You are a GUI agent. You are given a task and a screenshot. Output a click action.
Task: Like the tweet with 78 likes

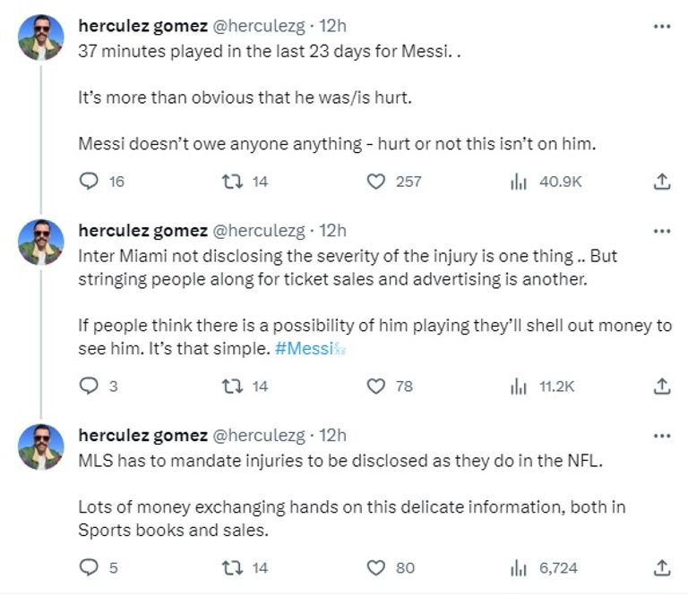tap(377, 387)
